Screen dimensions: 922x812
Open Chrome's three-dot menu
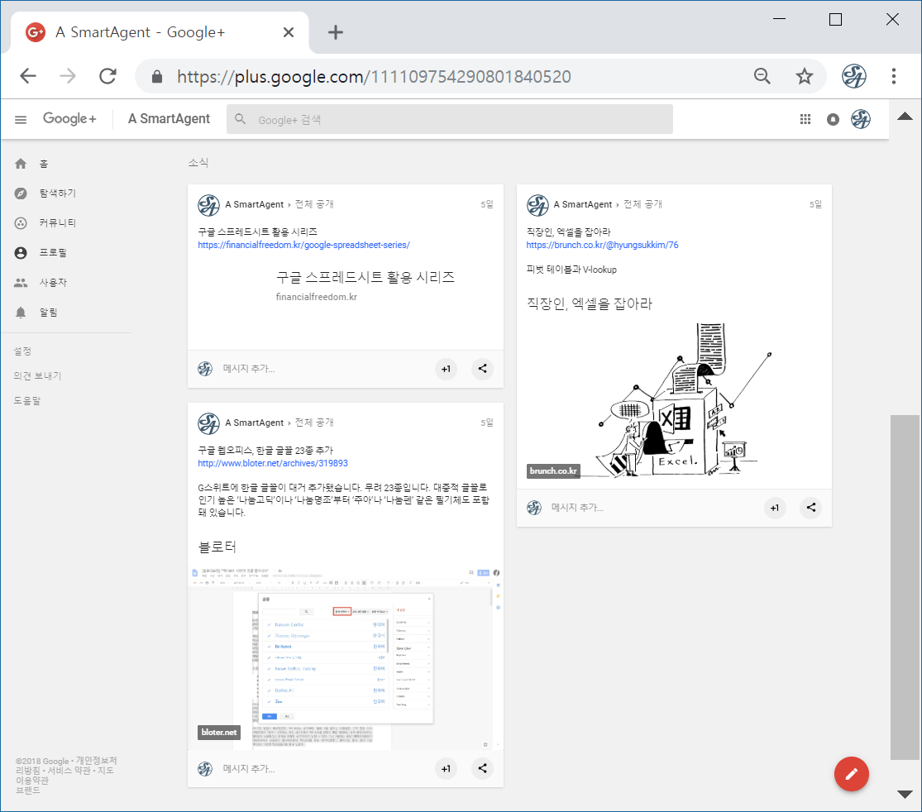[893, 77]
